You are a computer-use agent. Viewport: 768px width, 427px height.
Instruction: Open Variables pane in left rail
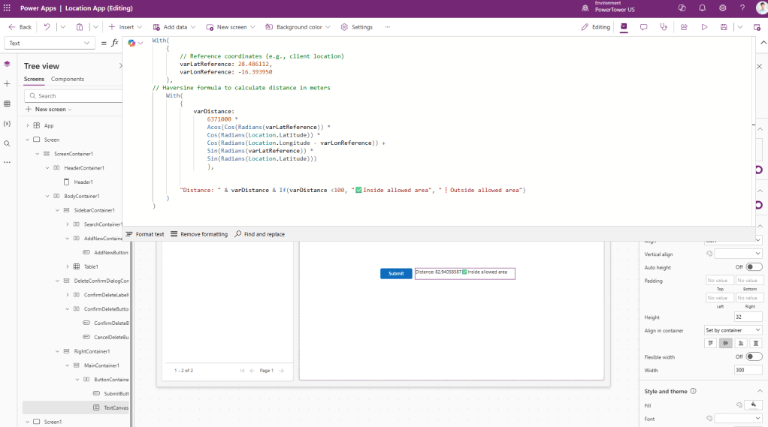point(7,123)
